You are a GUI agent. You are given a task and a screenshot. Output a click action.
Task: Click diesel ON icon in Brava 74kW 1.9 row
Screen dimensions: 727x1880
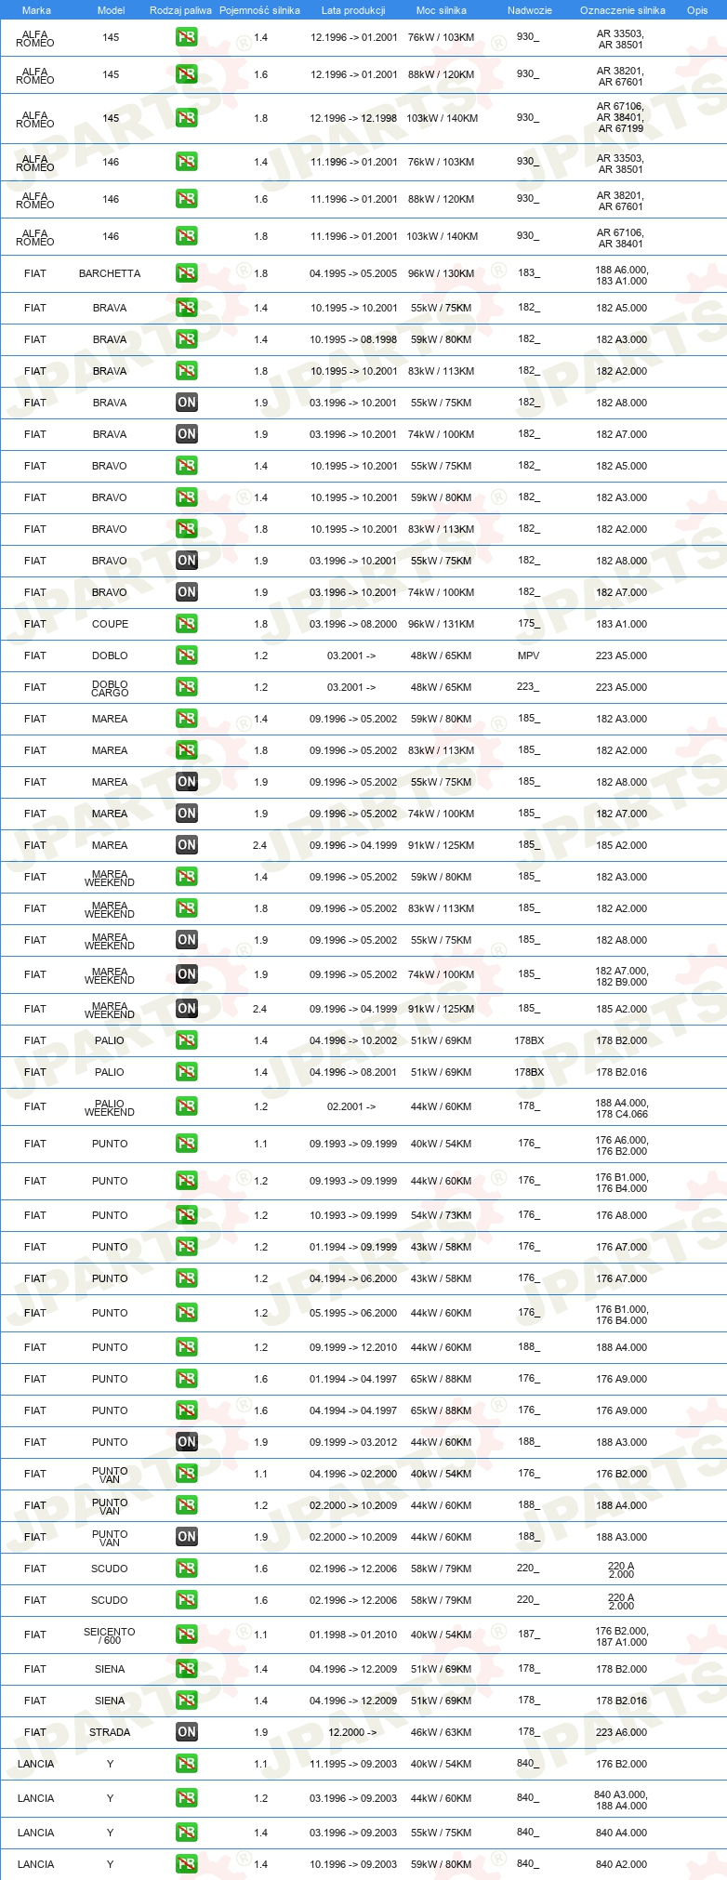tap(187, 434)
